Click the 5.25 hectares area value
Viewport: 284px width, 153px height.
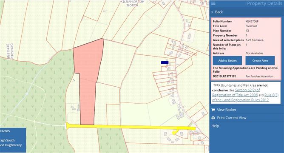pos(255,40)
